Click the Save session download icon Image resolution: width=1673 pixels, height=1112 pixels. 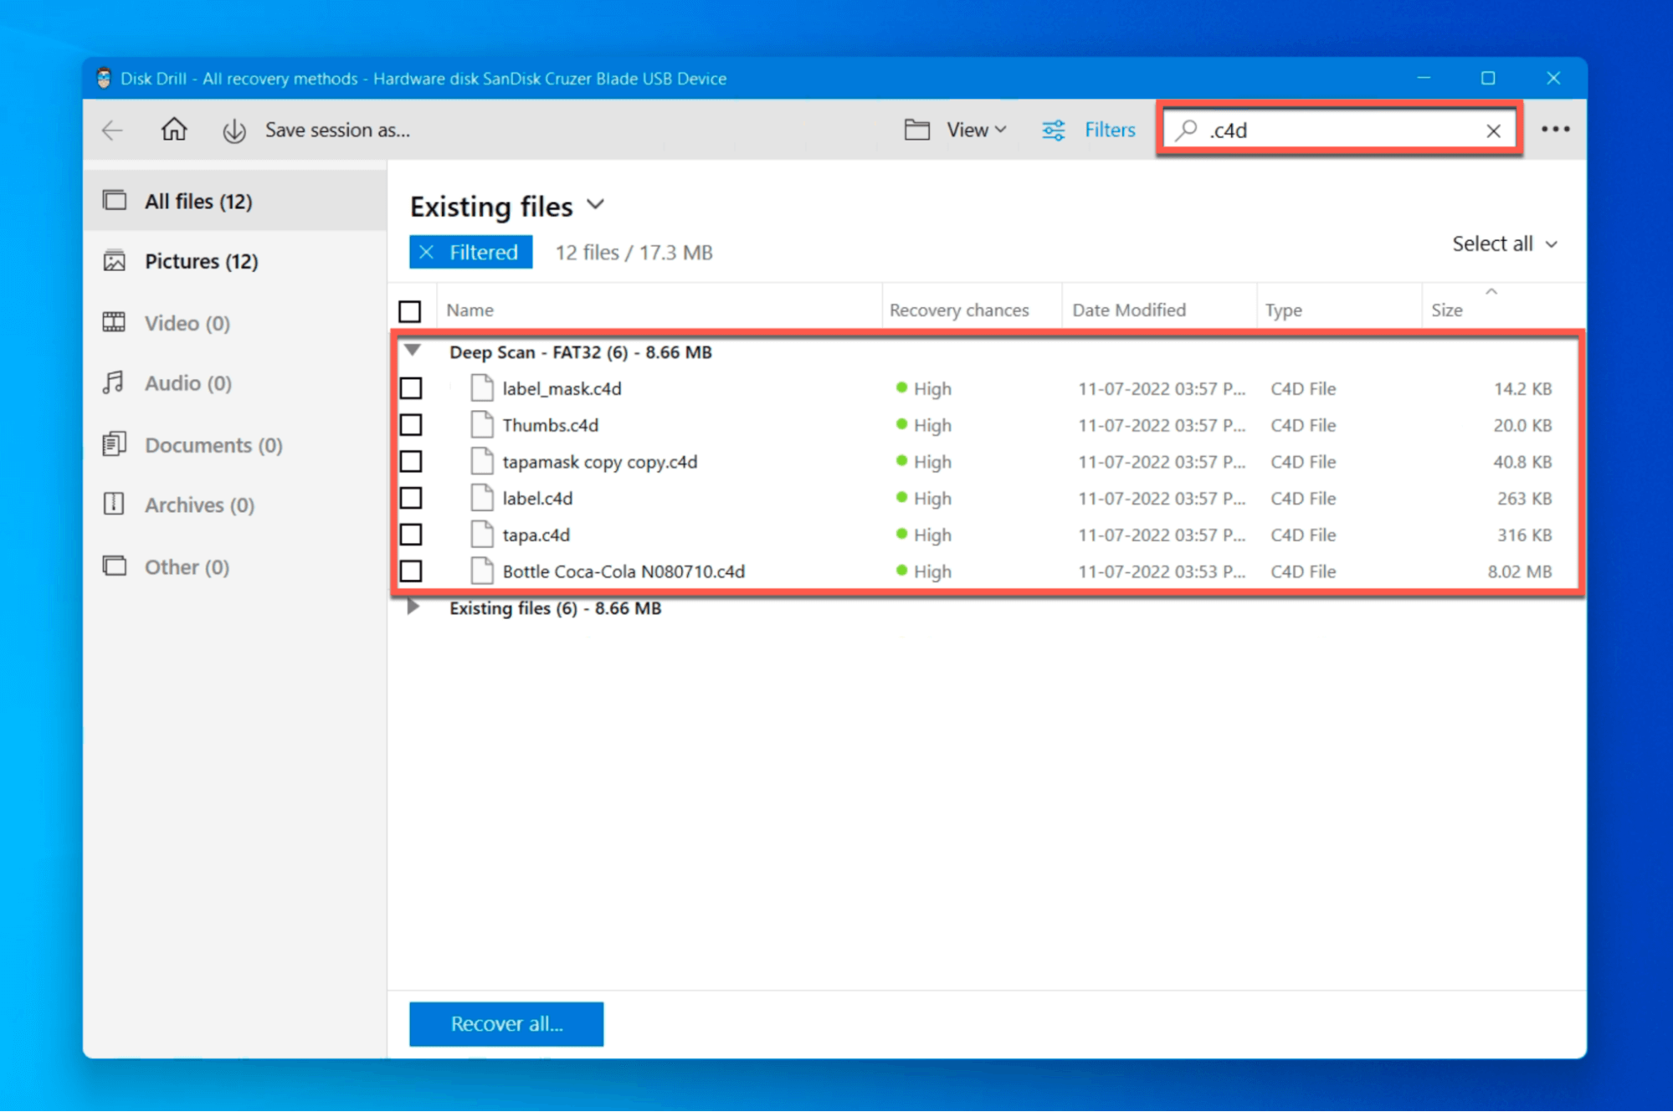pos(234,131)
